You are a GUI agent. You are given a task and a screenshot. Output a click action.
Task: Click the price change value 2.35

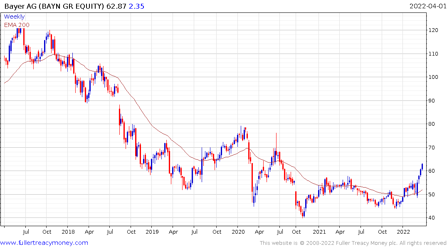(x=136, y=6)
